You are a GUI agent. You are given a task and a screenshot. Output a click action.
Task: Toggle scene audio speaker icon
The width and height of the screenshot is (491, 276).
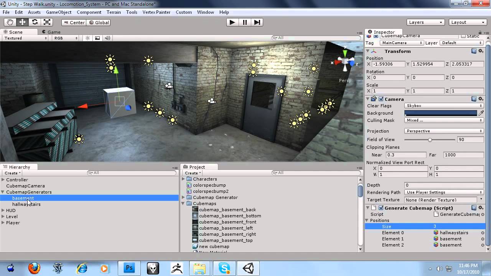[x=107, y=38]
